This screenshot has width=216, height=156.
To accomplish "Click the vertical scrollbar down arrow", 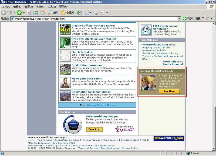I will pos(214,148).
